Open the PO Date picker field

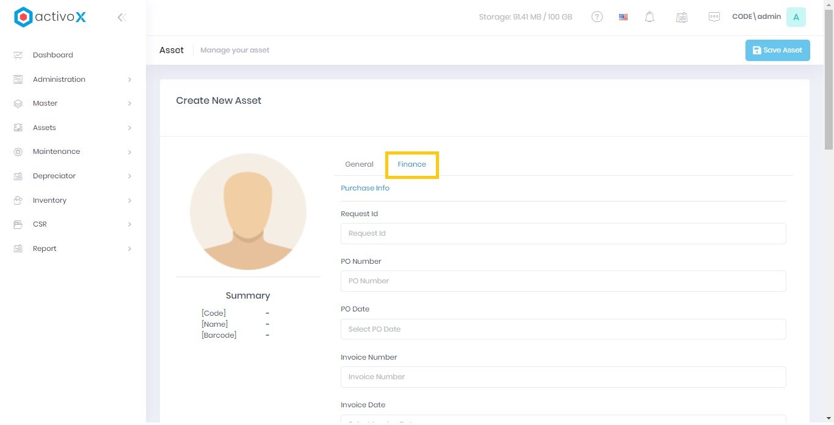click(563, 329)
